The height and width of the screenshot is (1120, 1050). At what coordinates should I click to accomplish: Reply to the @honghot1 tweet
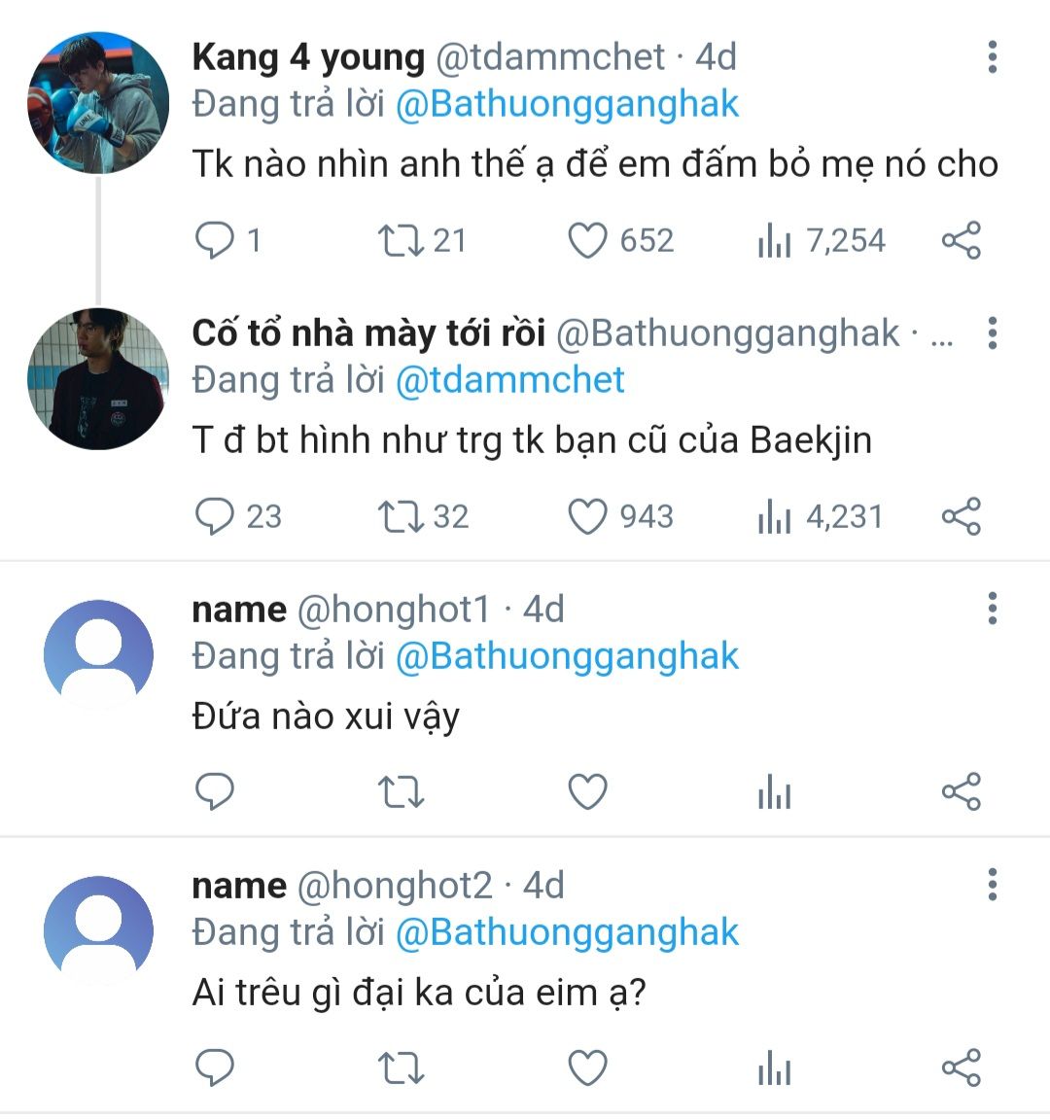(x=215, y=792)
